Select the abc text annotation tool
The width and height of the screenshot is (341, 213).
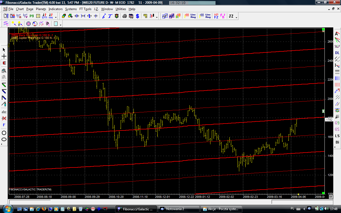4,112
